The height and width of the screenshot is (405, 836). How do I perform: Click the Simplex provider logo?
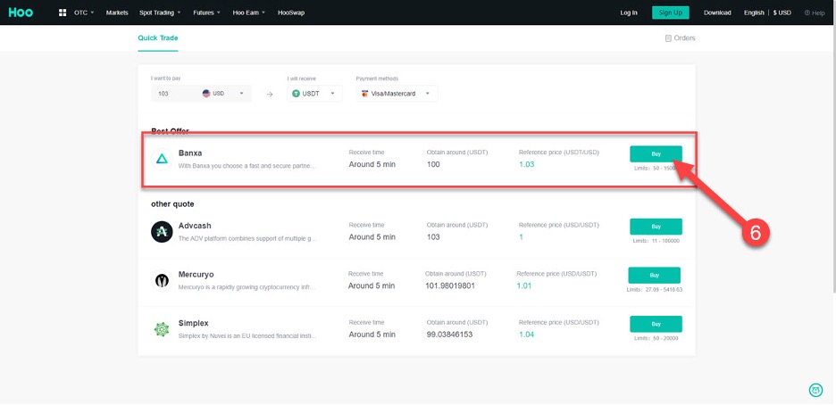click(x=162, y=329)
